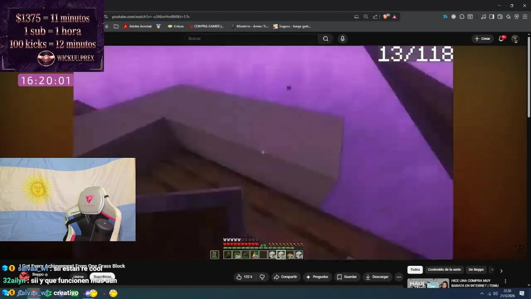
Task: Click the share page icon in address bar
Action: tap(375, 17)
